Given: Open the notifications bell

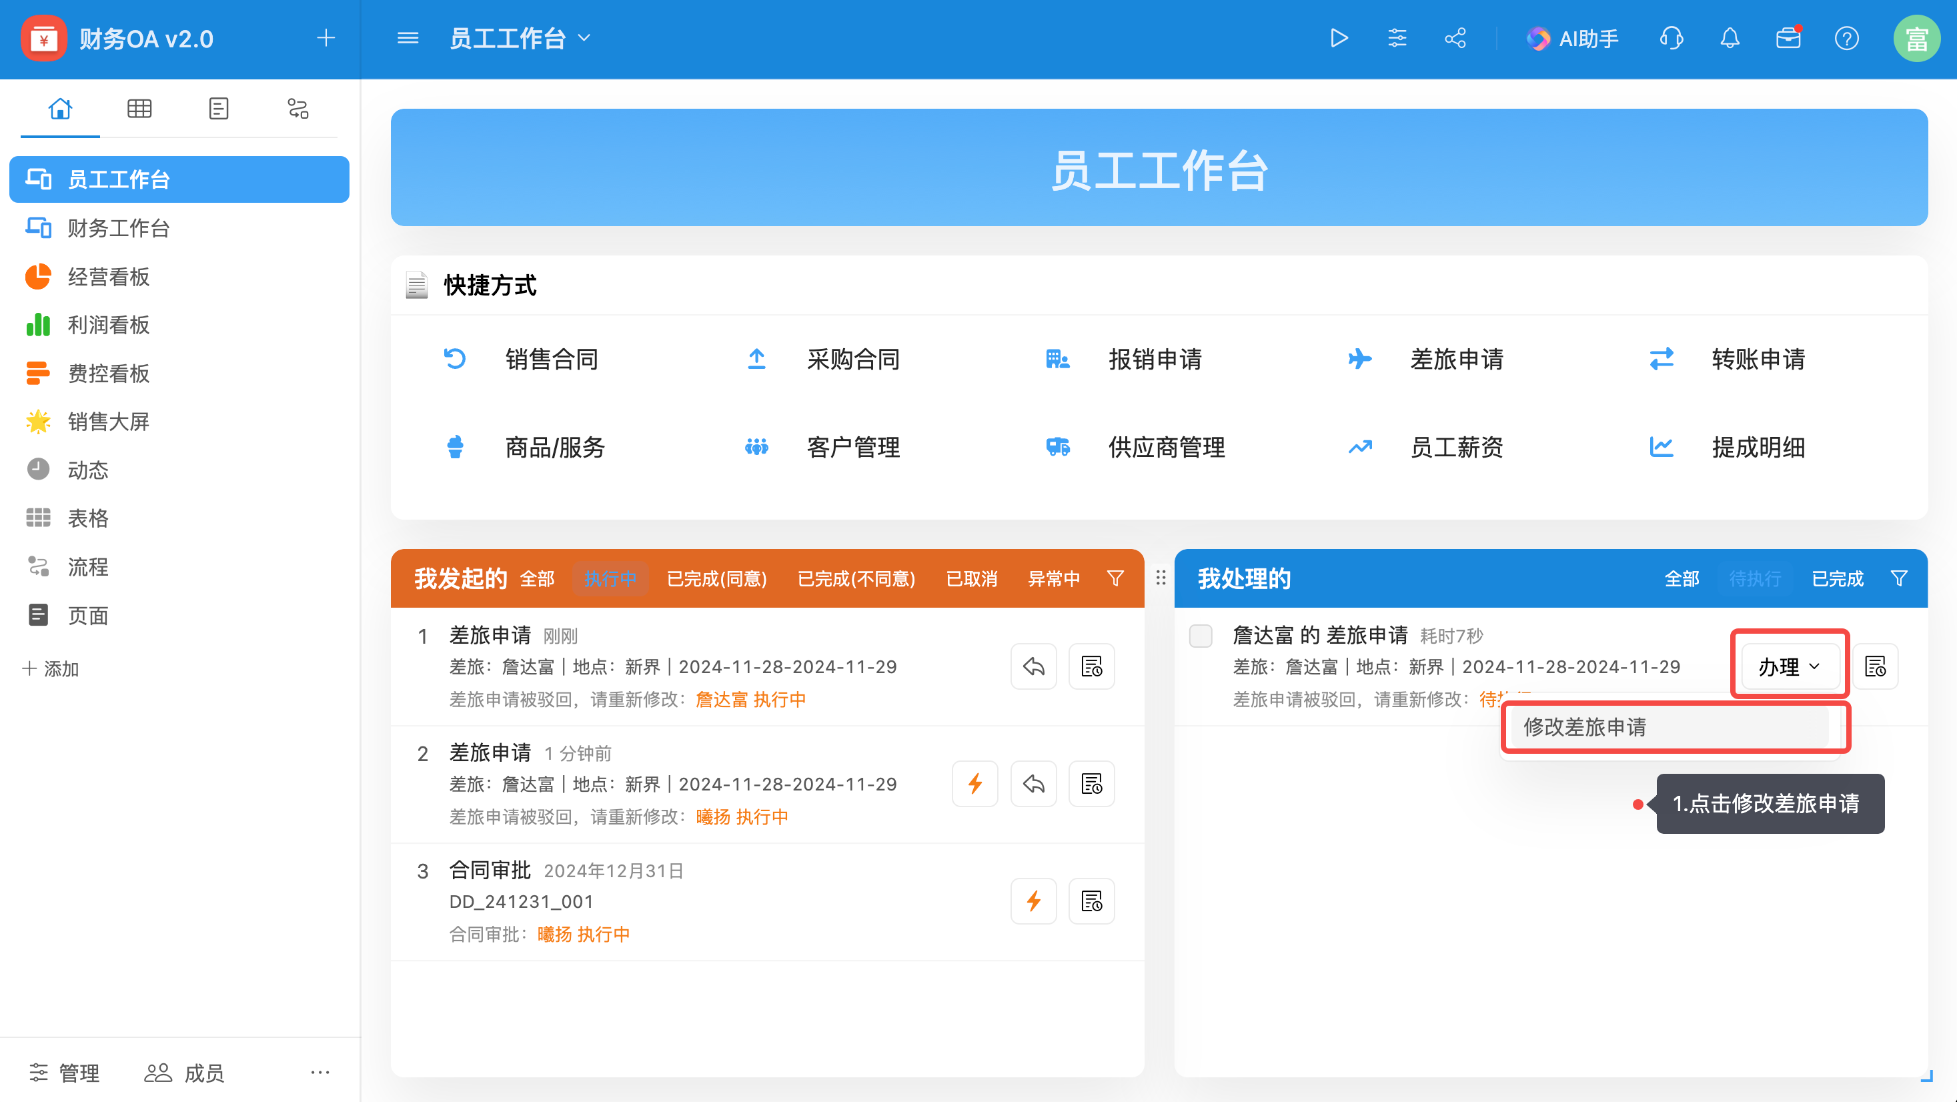Looking at the screenshot, I should (x=1730, y=38).
